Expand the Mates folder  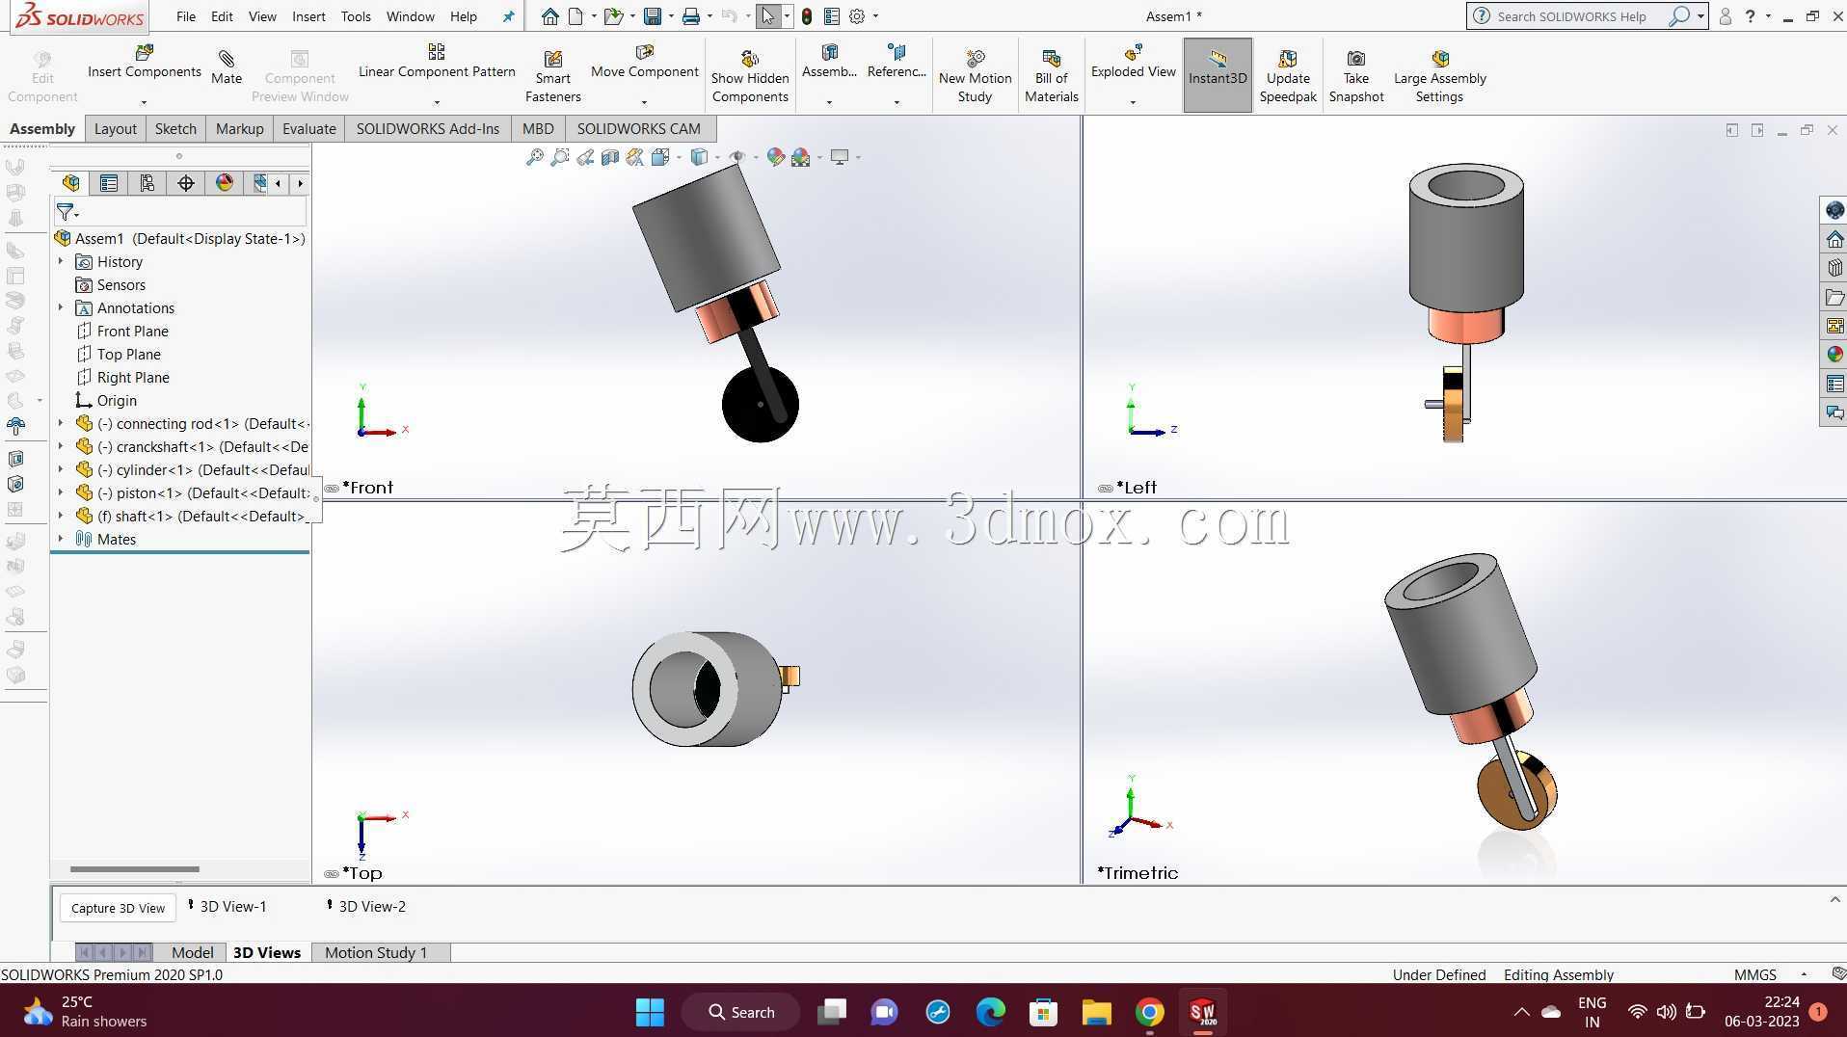61,539
